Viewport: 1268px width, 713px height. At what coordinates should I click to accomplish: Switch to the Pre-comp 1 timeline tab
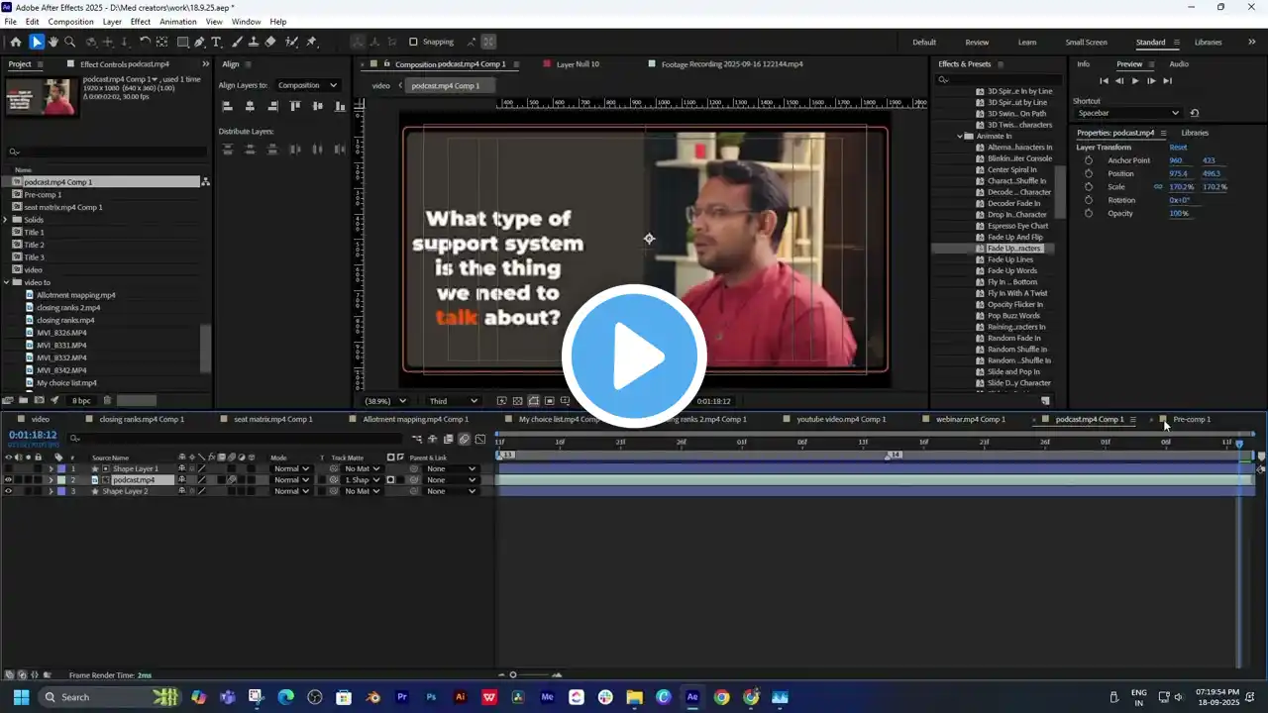[1191, 419]
